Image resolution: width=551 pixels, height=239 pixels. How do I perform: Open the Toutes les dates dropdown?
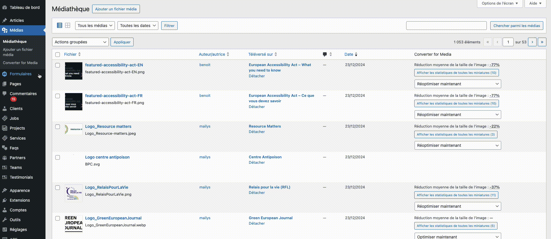coord(138,26)
